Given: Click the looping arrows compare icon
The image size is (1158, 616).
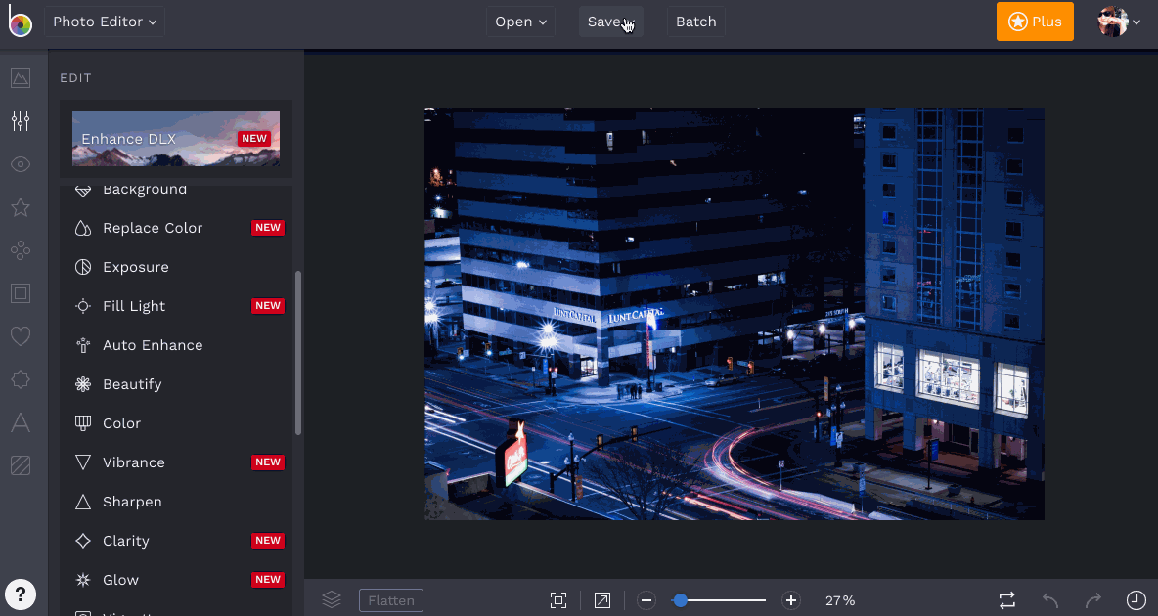Looking at the screenshot, I should 1007,599.
